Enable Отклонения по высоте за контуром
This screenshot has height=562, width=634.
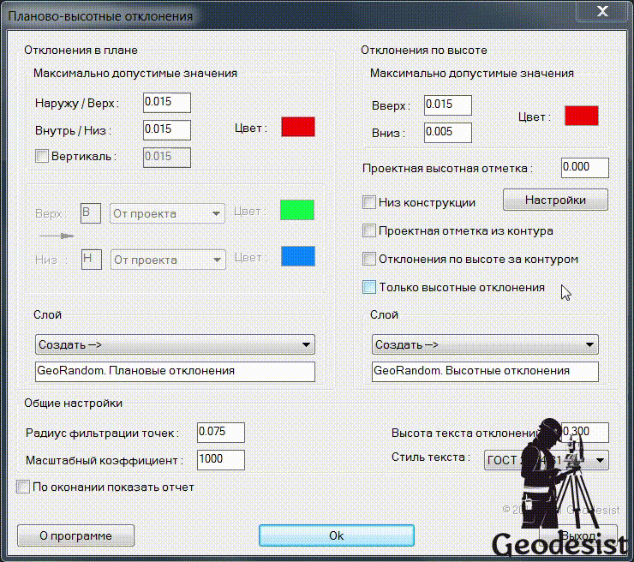click(x=369, y=259)
